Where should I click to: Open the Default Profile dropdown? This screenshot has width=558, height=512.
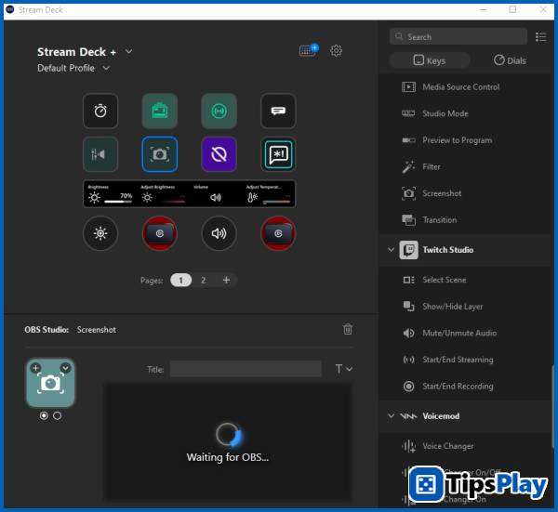click(106, 68)
